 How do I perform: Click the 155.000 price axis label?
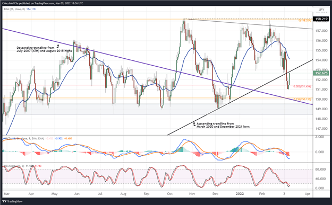(x=321, y=50)
